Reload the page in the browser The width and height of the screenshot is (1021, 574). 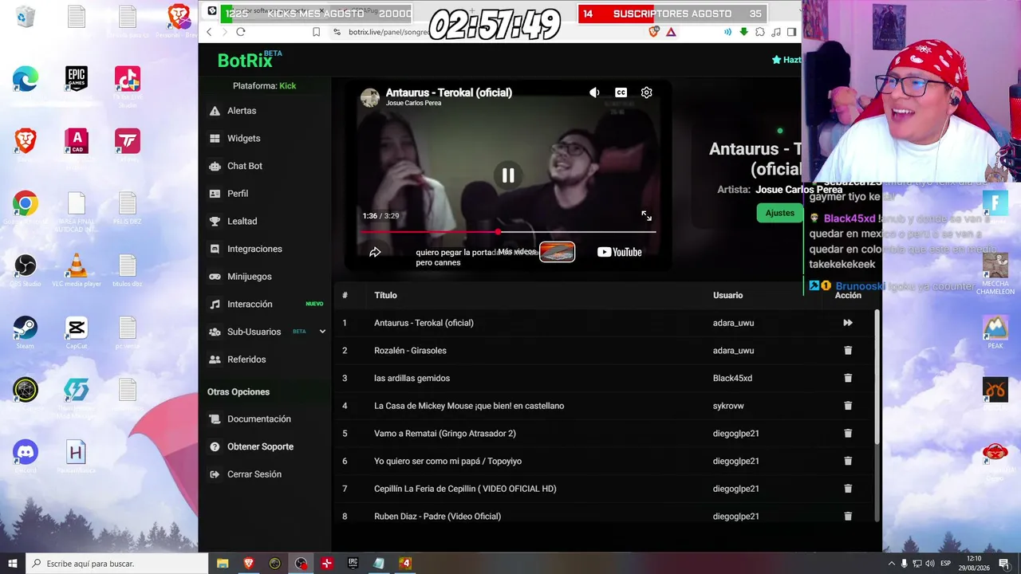point(240,32)
